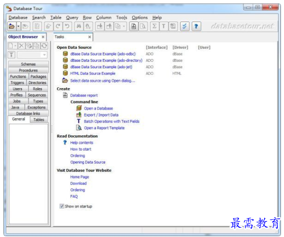Image resolution: width=284 pixels, height=237 pixels.
Task: Open dBase Data Source Example (ado-directory) link
Action: (x=106, y=60)
